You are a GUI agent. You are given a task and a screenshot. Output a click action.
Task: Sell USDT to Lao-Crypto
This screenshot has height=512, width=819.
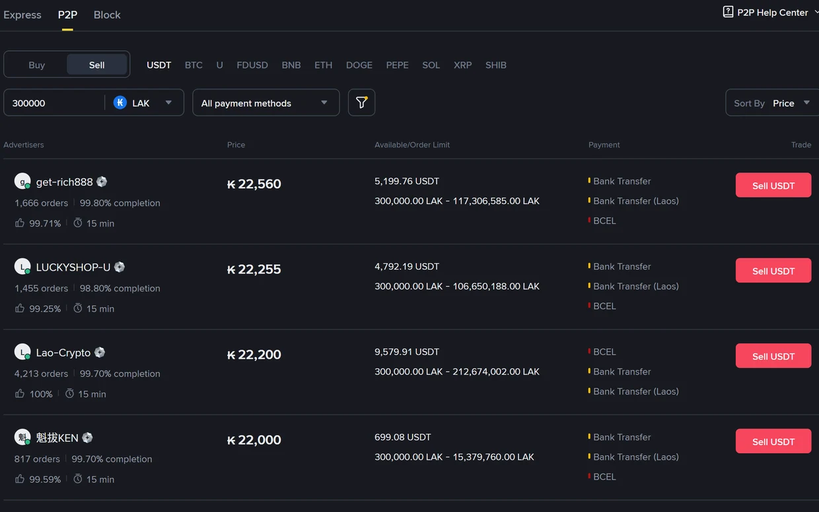(773, 356)
